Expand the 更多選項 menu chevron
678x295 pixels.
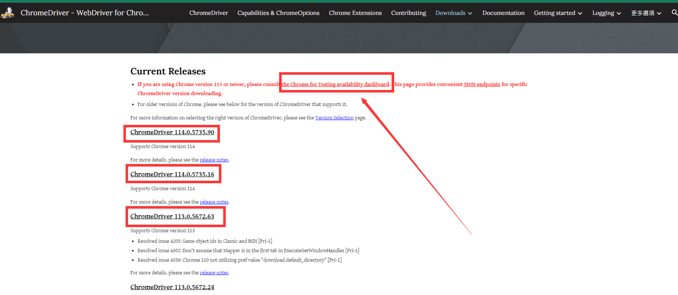point(659,13)
